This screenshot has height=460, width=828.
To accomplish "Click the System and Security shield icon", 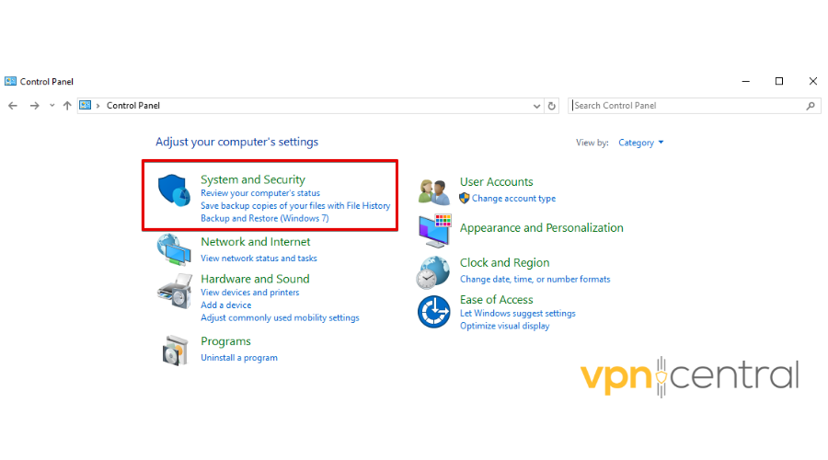I will pyautogui.click(x=173, y=191).
